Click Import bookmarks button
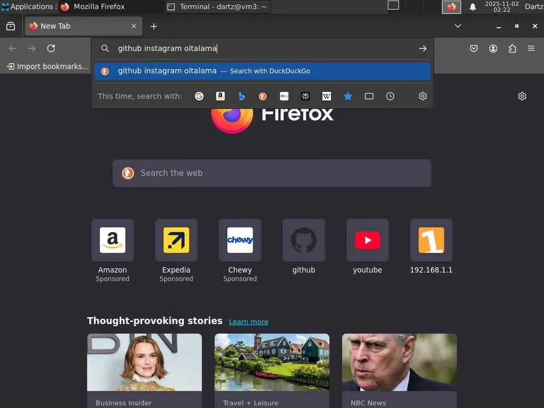The image size is (544, 408). pyautogui.click(x=48, y=66)
